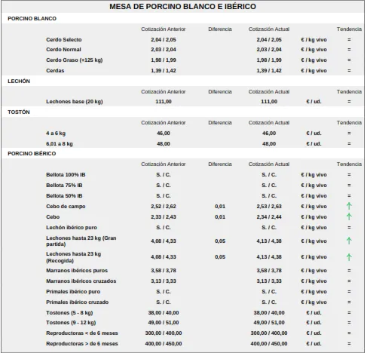367x353 pixels.
Task: Select the Cerdo Selecto row label
Action: point(64,40)
